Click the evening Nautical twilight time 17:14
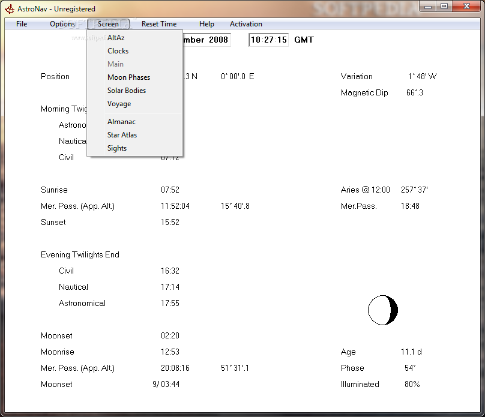 (x=170, y=287)
